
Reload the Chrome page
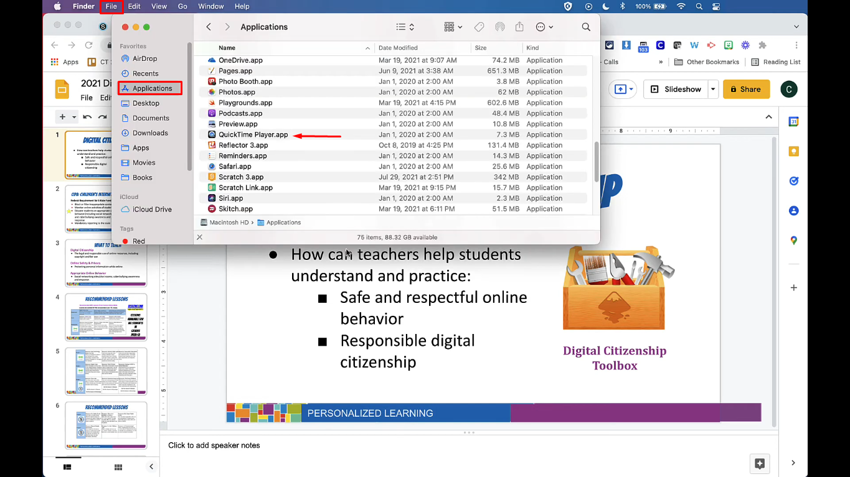pos(89,45)
